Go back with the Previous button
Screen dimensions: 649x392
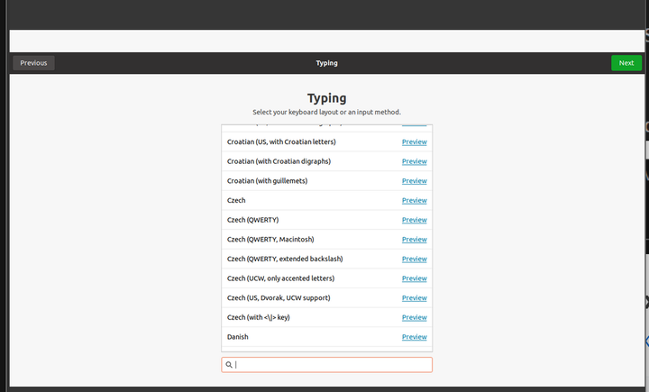click(33, 63)
